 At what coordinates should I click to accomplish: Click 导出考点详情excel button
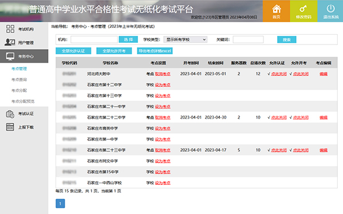[155, 51]
